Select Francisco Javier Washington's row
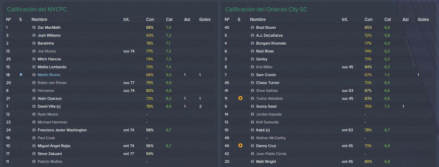439x167 pixels. pyautogui.click(x=110, y=130)
